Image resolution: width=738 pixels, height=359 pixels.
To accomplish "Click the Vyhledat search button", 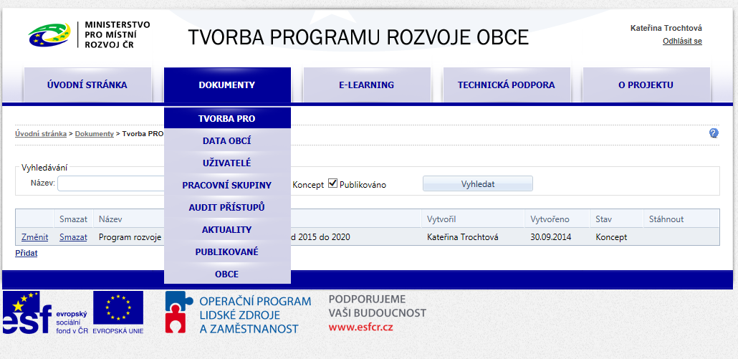I will pos(478,183).
